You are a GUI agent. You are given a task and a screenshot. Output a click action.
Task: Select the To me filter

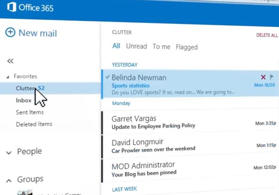[x=161, y=47]
